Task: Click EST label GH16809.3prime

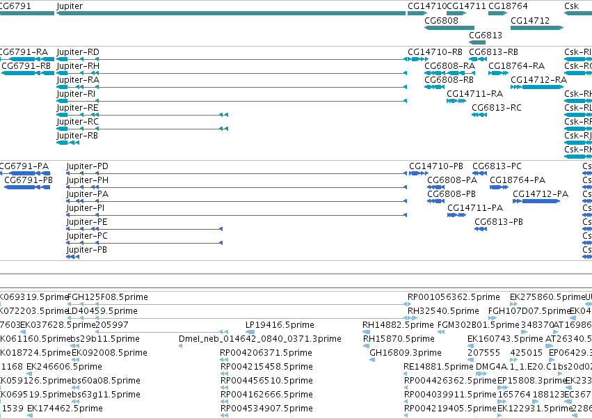Action: click(x=406, y=354)
